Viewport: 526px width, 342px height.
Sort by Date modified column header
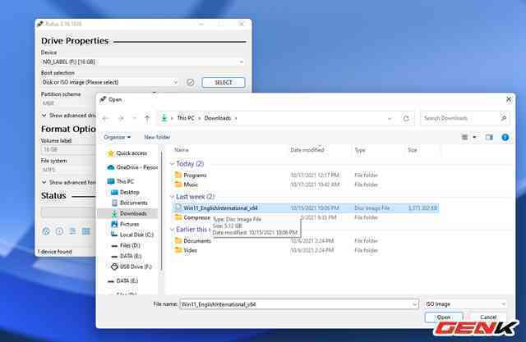(x=307, y=150)
